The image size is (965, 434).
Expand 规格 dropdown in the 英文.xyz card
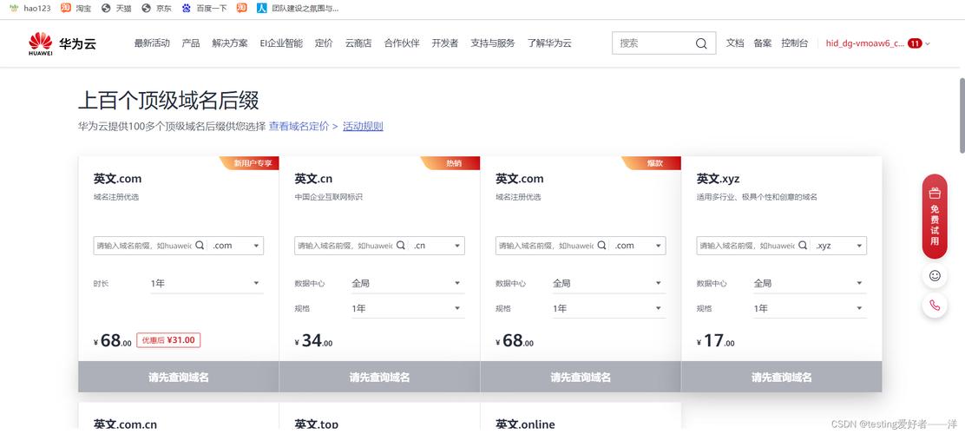click(810, 308)
